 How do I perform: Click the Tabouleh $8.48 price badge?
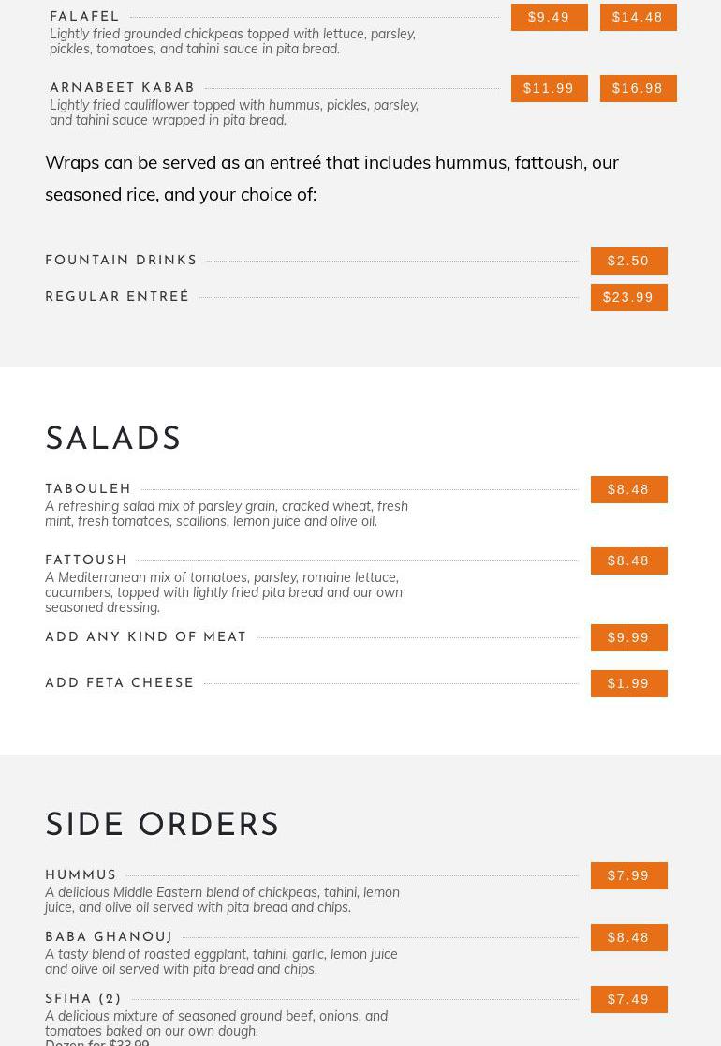(628, 489)
